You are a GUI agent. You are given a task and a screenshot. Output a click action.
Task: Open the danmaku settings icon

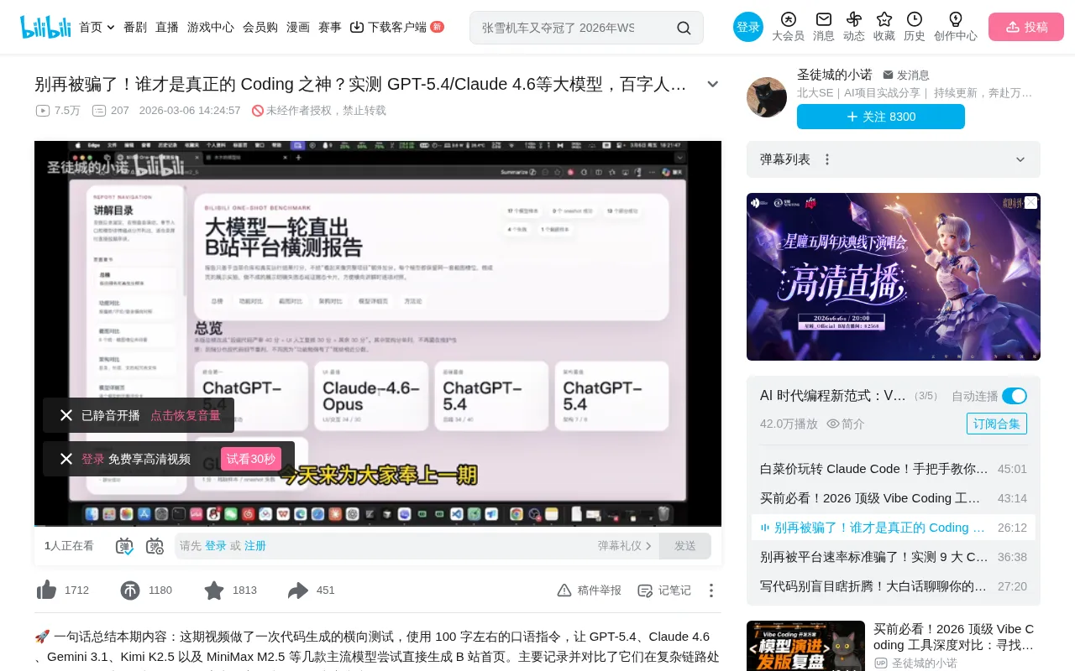[x=155, y=546]
